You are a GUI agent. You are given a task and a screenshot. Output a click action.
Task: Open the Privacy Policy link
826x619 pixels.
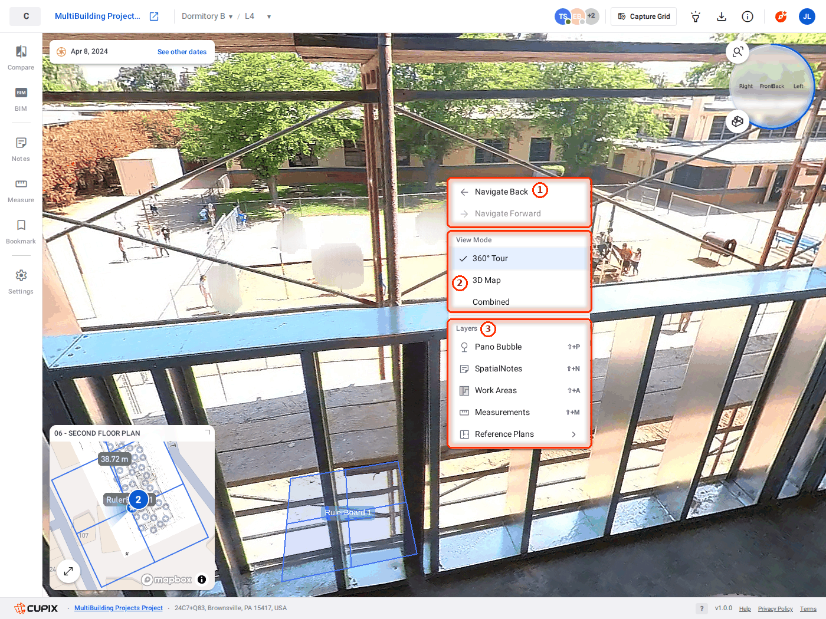click(x=775, y=609)
